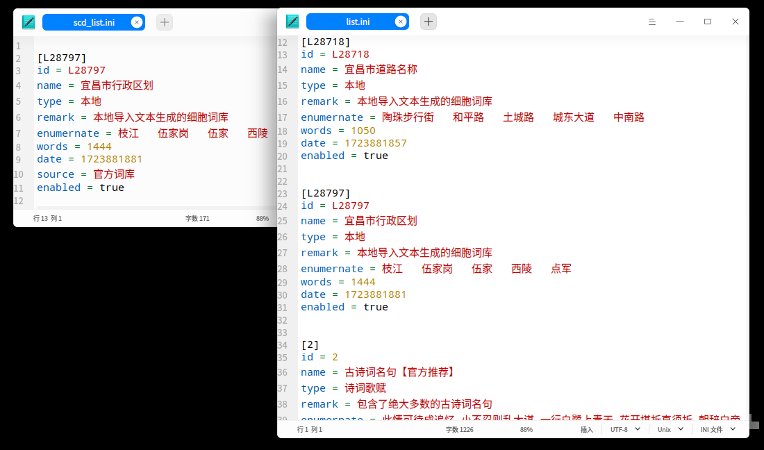This screenshot has width=764, height=450.
Task: Click 字数 1226 in the status bar
Action: 460,430
